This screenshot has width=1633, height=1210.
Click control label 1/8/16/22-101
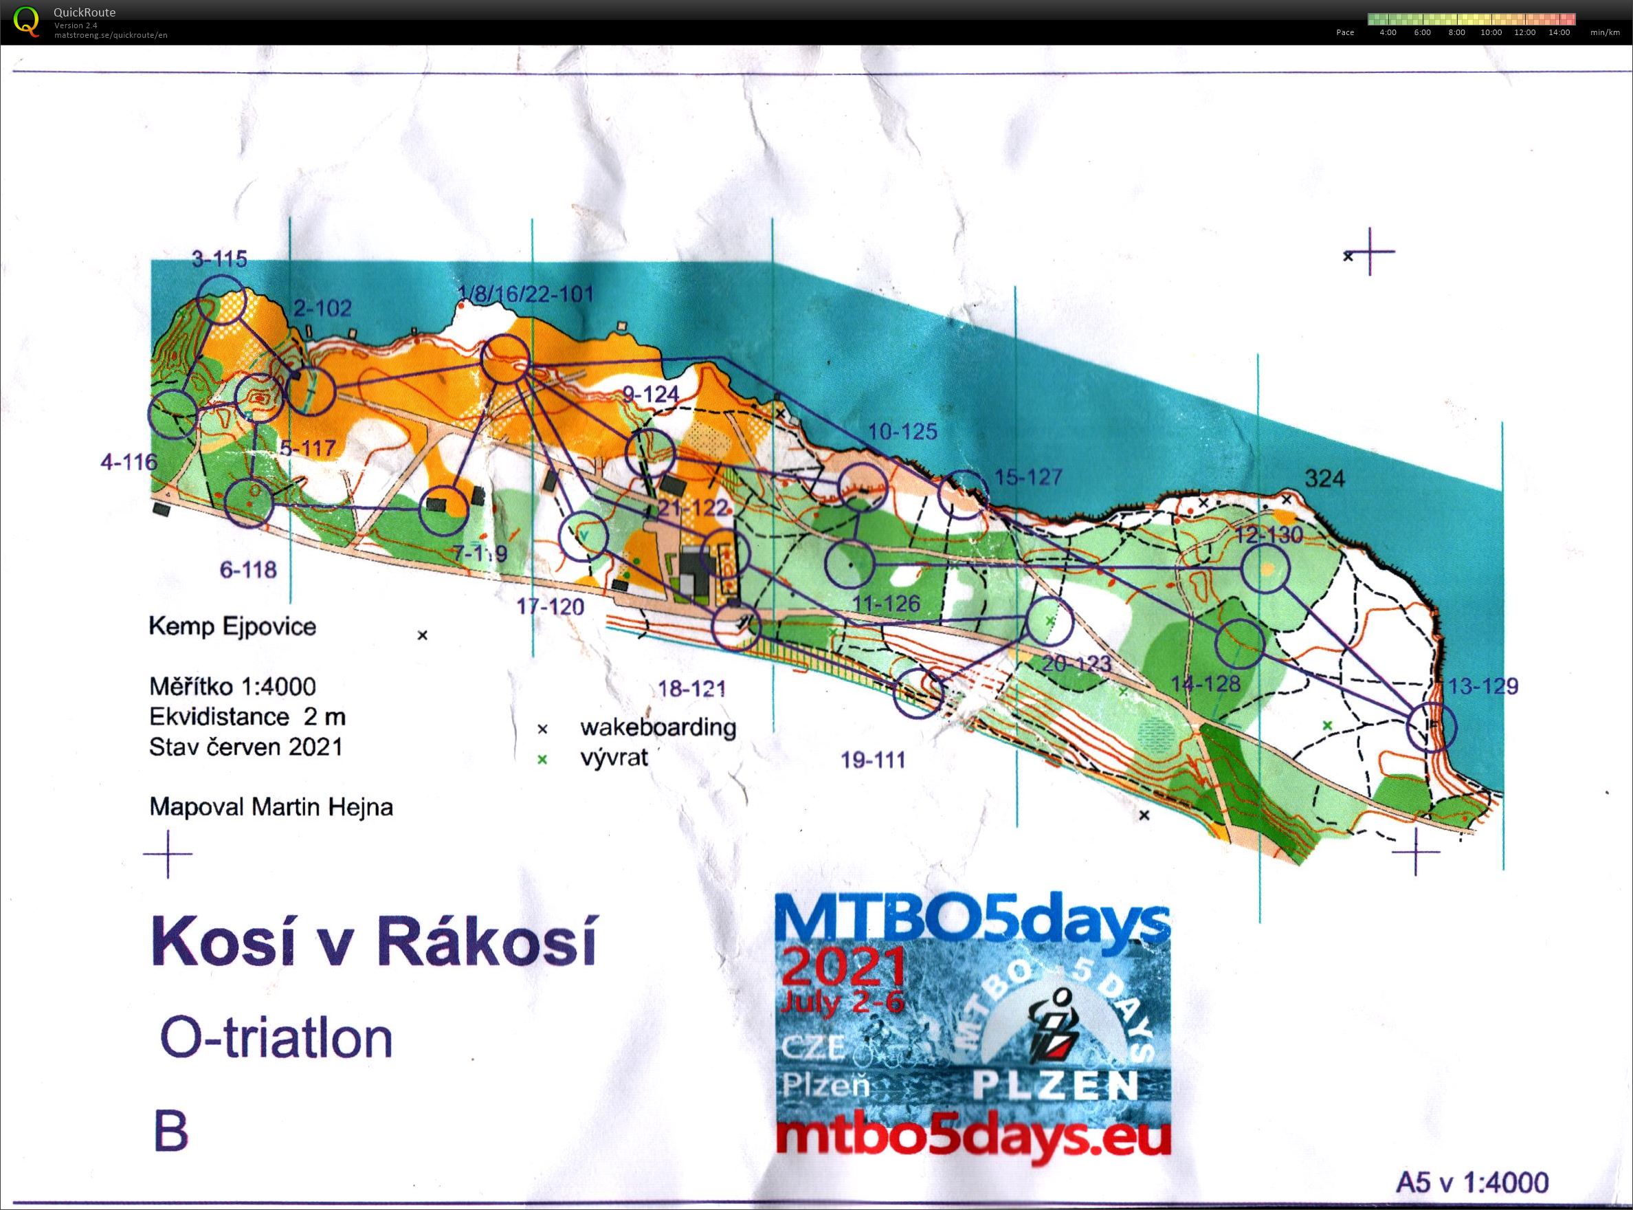(x=526, y=294)
